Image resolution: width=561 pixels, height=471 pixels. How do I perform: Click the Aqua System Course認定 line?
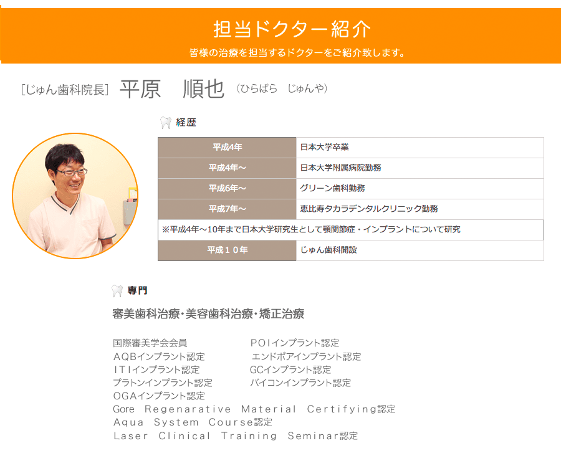click(x=193, y=422)
